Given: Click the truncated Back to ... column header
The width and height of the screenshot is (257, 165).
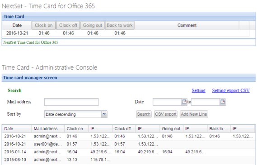Looking at the screenshot, I should pos(219,129).
